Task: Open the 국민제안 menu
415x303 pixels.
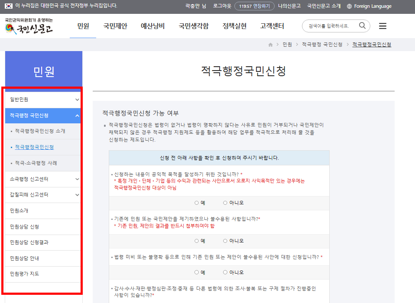Action: pos(115,26)
